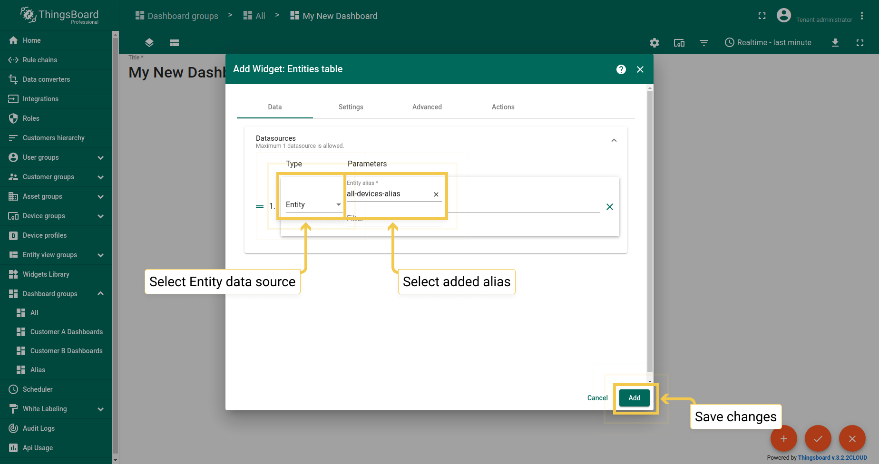This screenshot has width=879, height=464.
Task: Collapse the Datasources panel
Action: point(614,140)
